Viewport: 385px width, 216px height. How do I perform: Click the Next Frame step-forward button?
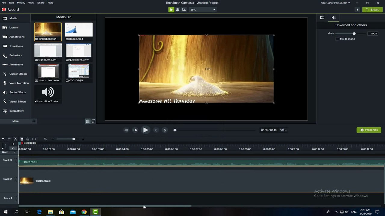135,130
